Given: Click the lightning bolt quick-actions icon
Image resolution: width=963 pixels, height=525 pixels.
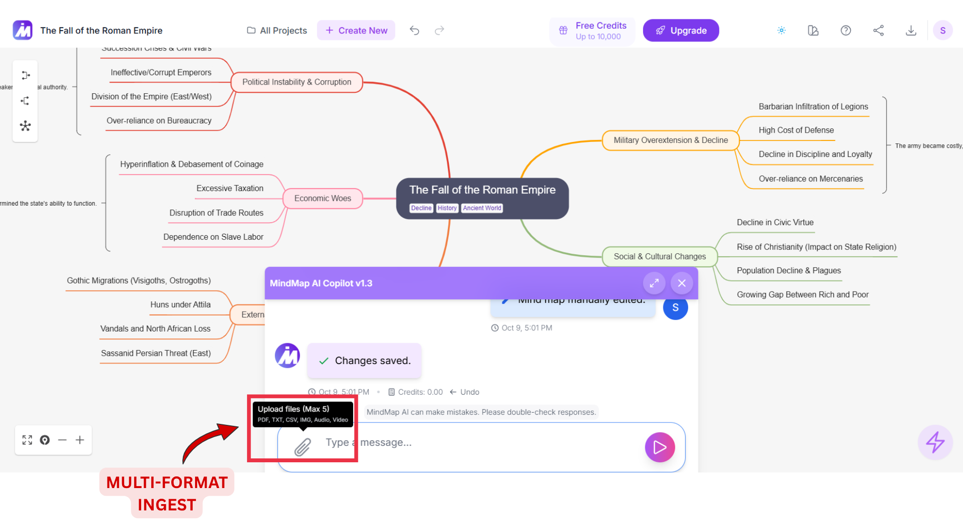Looking at the screenshot, I should click(934, 442).
